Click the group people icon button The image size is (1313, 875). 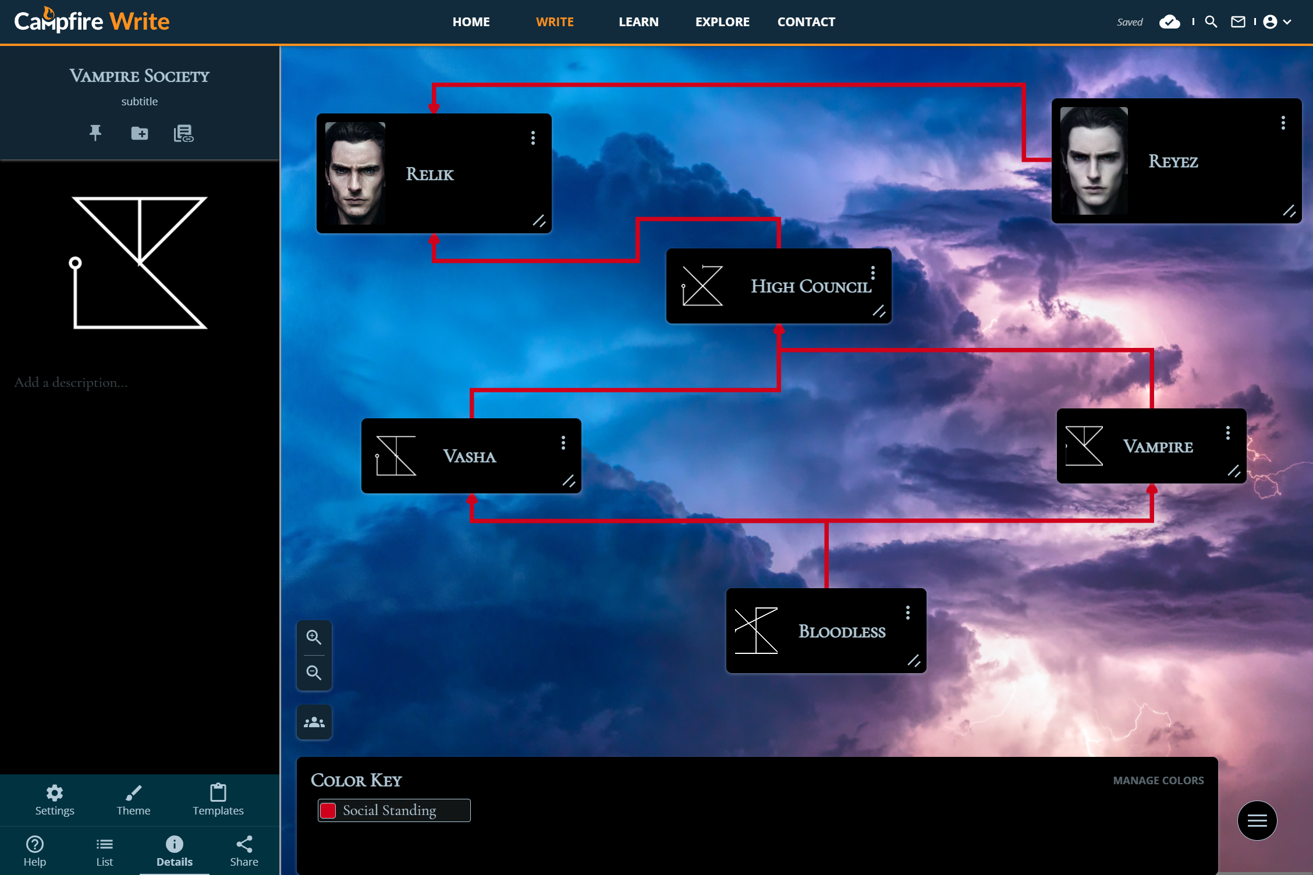pyautogui.click(x=314, y=723)
